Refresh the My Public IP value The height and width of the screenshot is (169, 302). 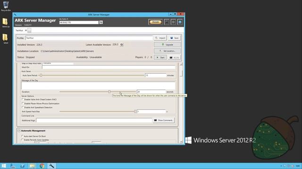101,23
